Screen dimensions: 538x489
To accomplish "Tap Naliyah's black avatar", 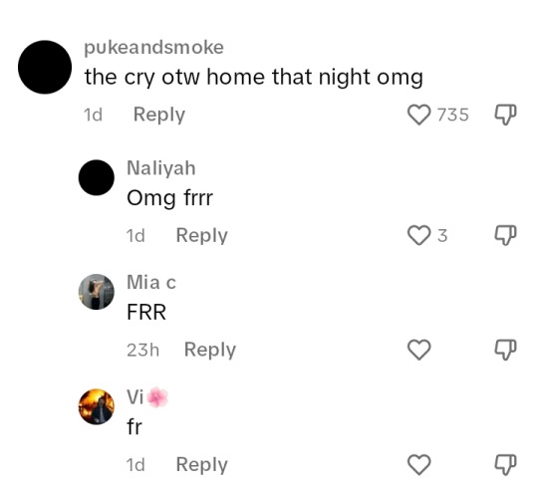I will coord(97,177).
